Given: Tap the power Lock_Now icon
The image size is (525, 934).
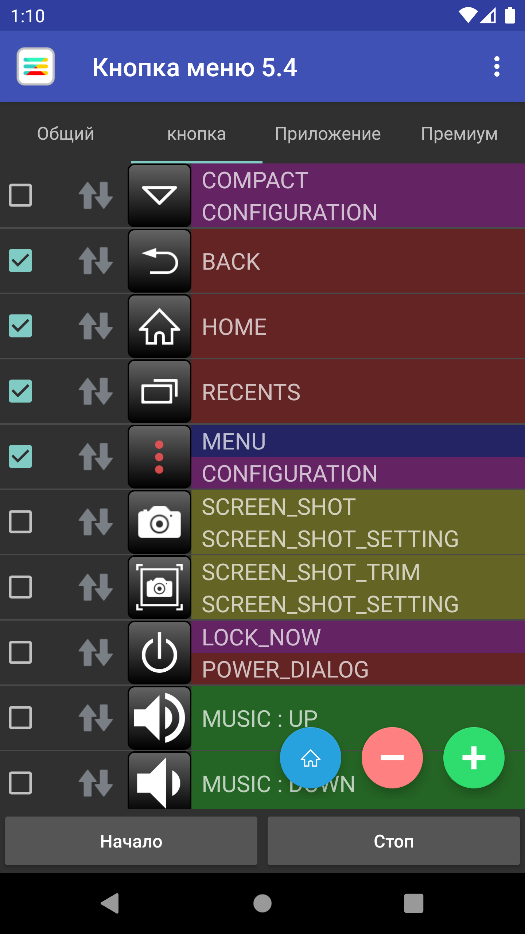Looking at the screenshot, I should (159, 653).
